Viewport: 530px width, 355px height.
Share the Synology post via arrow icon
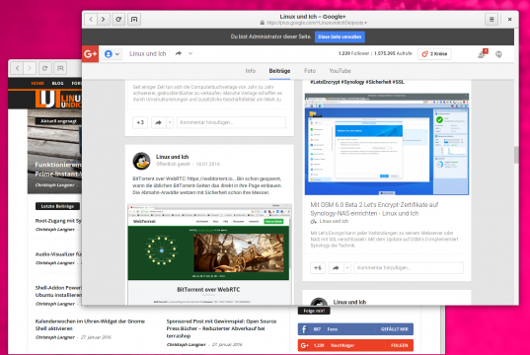point(336,268)
